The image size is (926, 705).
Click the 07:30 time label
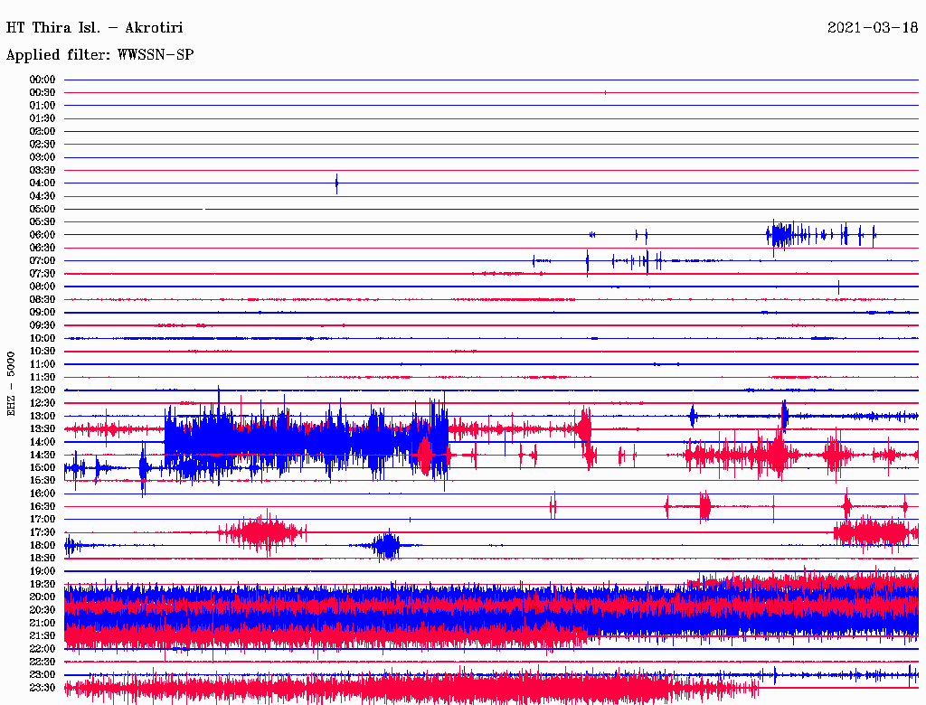click(43, 274)
